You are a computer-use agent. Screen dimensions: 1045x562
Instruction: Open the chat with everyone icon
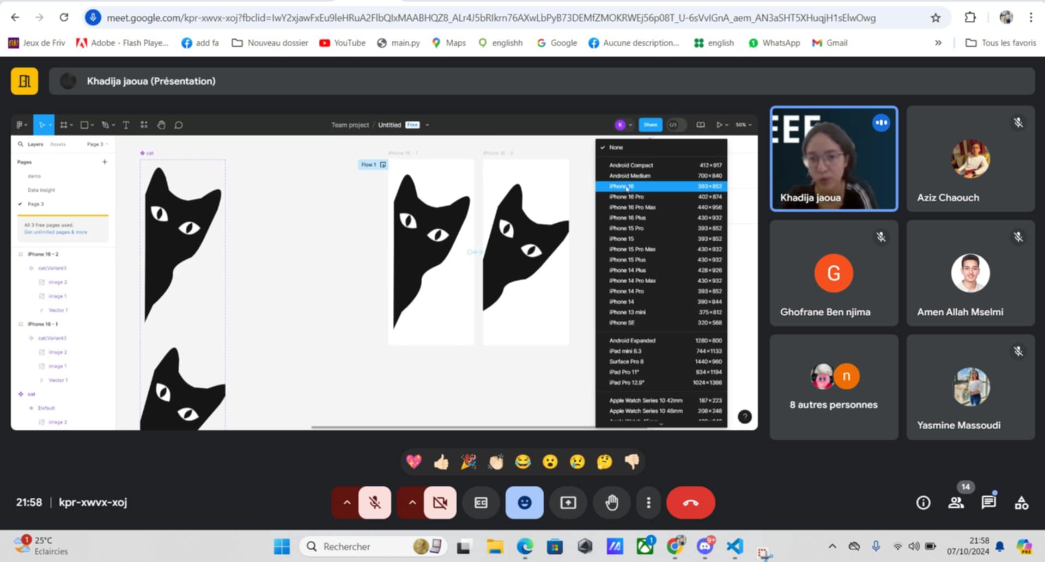989,502
